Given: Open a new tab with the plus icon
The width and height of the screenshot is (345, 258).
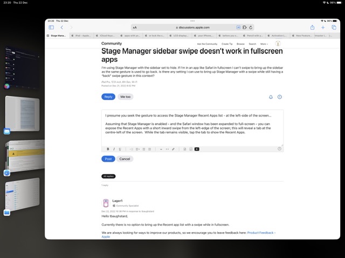Looking at the screenshot, I should pyautogui.click(x=323, y=27).
